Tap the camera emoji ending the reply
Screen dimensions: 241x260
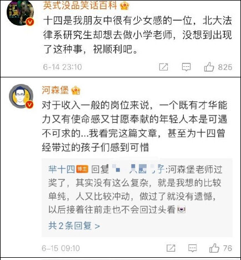tap(182, 209)
